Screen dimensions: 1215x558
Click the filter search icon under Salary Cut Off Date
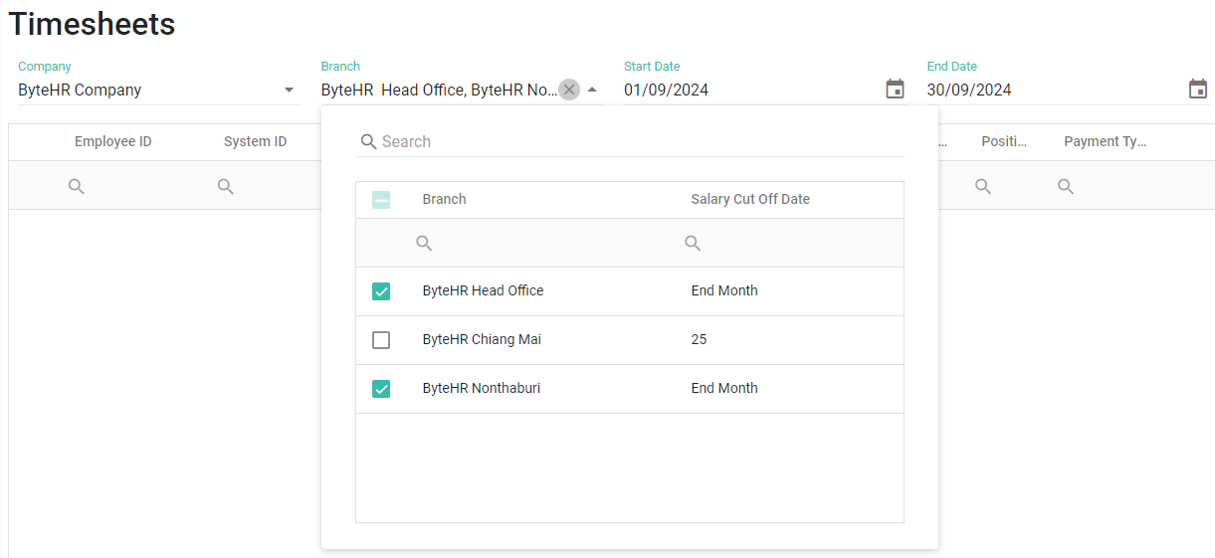pos(693,243)
